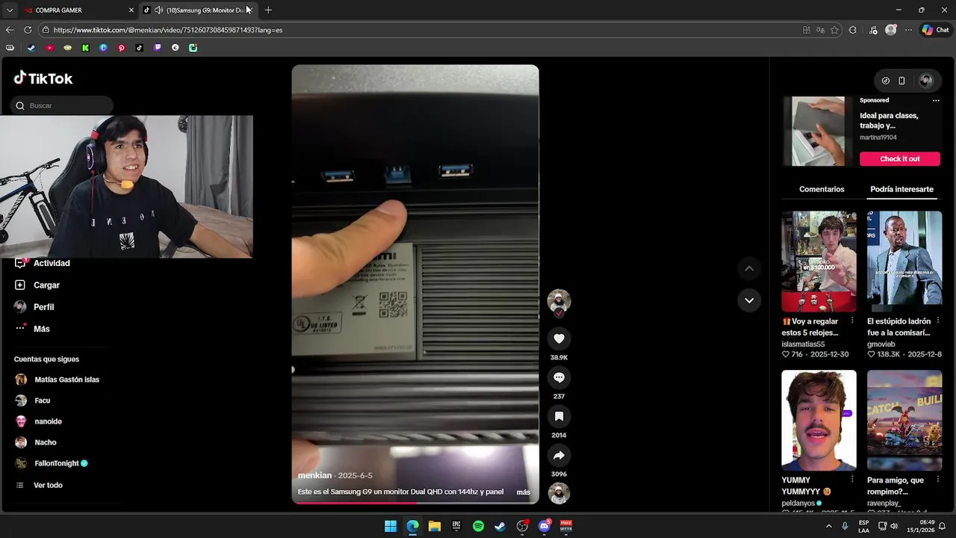Add page to favorites with star icon
The width and height of the screenshot is (956, 538).
pyautogui.click(x=834, y=30)
